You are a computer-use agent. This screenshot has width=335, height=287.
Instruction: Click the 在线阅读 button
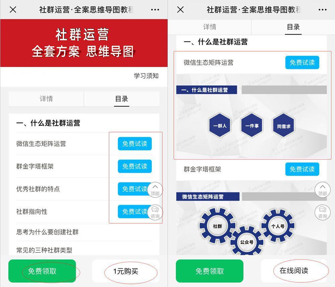294,271
